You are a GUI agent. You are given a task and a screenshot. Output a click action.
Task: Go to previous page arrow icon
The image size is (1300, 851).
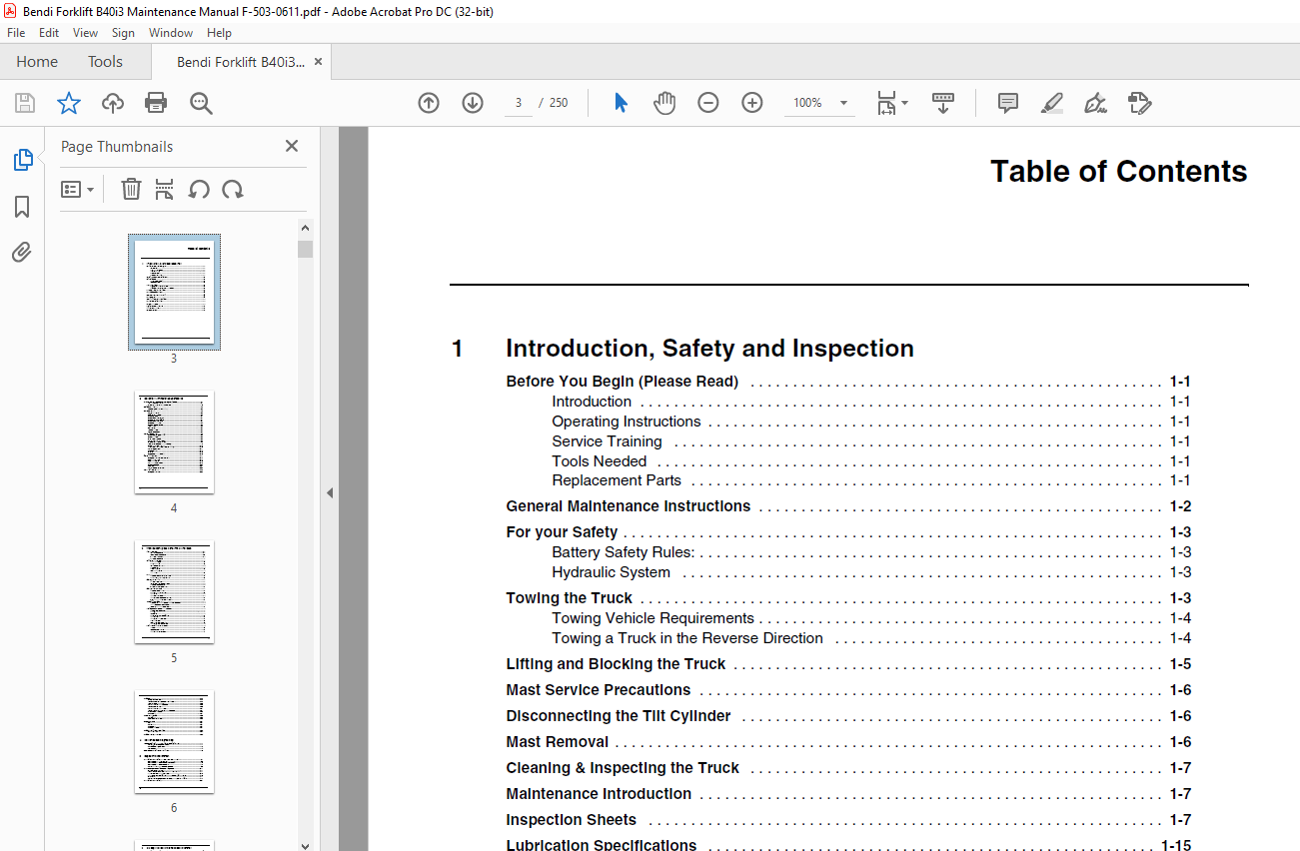pos(429,103)
